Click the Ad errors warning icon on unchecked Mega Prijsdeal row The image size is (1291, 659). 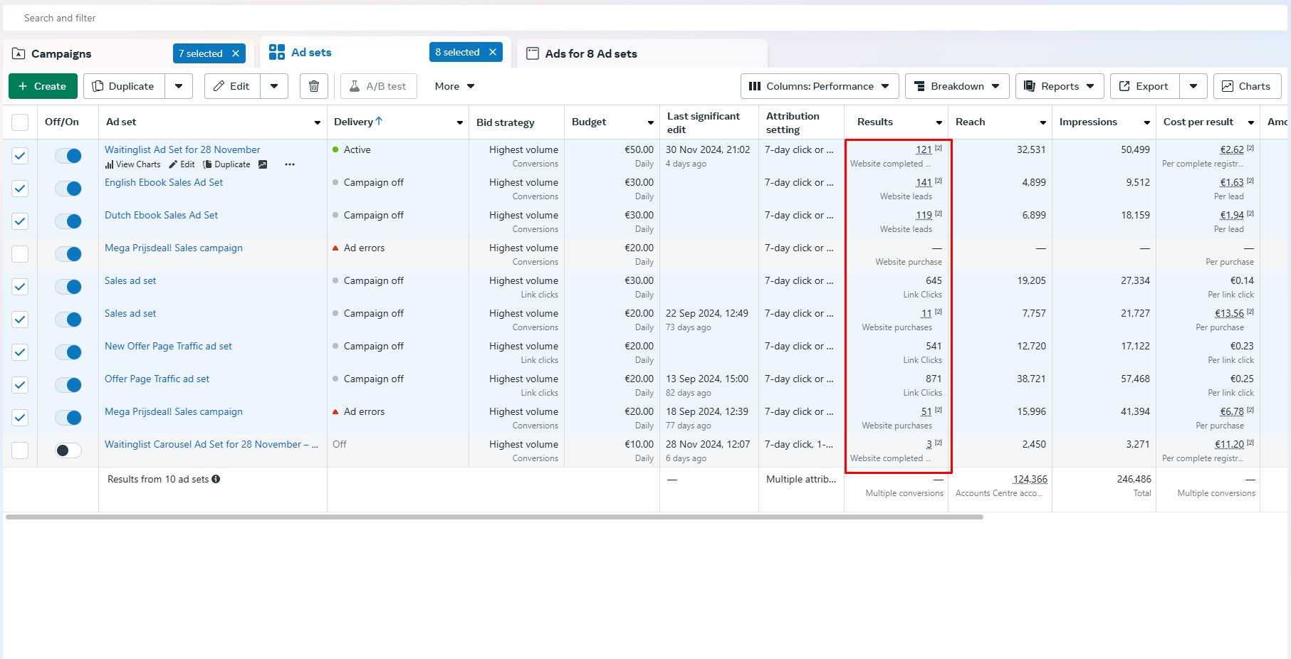pos(335,248)
